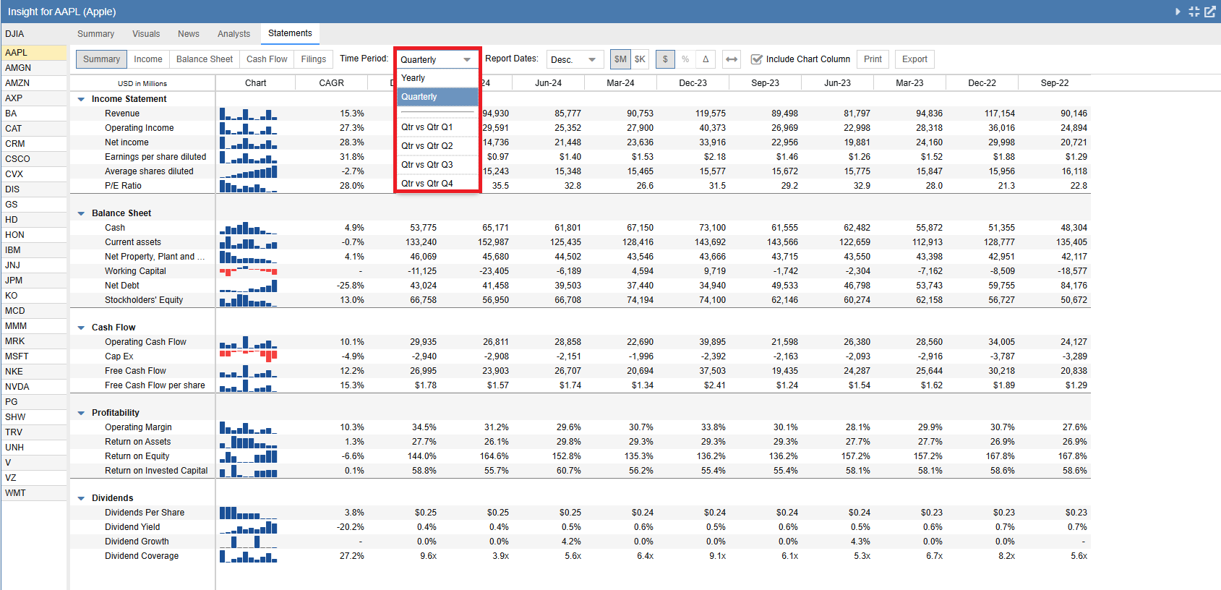Collapse the Profitability section
Viewport: 1221px width, 590px height.
[81, 413]
